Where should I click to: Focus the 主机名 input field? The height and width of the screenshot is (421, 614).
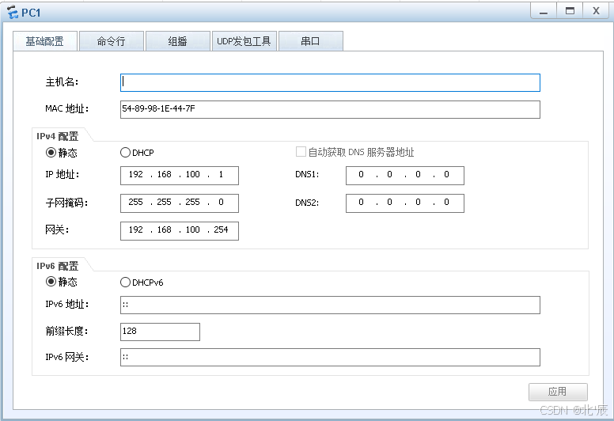click(x=330, y=82)
